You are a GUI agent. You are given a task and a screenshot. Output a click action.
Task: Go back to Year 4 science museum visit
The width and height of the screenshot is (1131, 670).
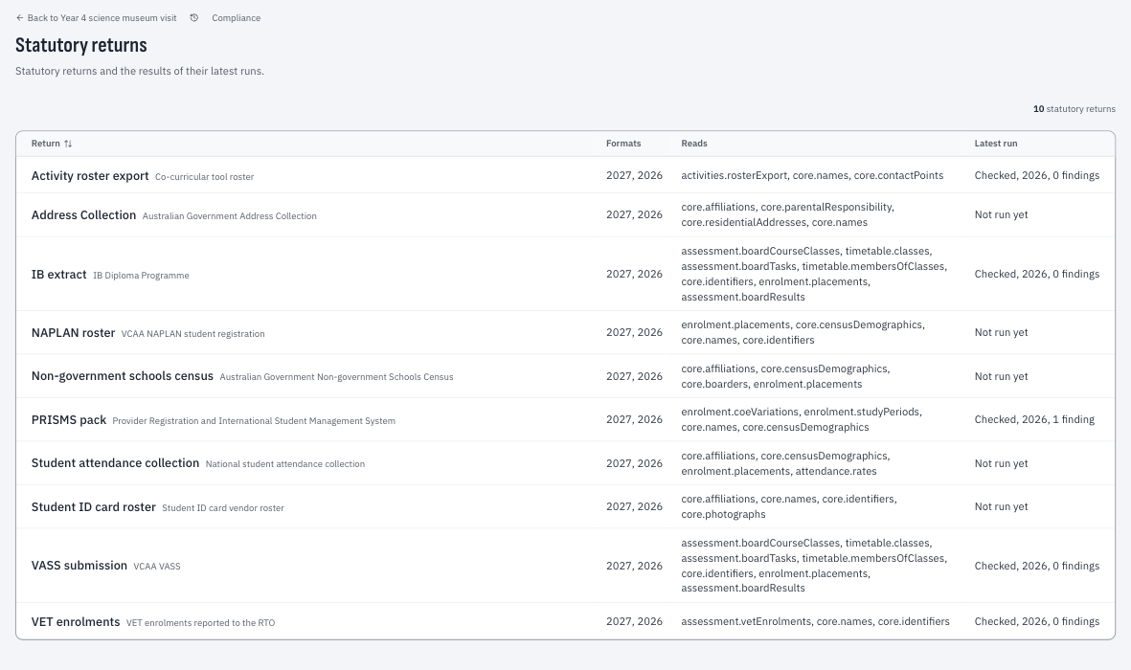[x=96, y=18]
